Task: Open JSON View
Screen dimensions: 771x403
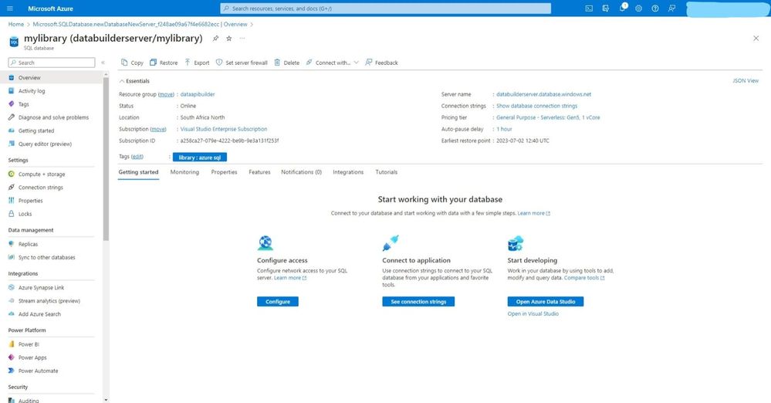Action: coord(746,81)
